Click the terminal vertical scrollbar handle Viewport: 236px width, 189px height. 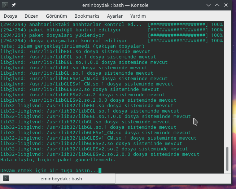pos(227,159)
